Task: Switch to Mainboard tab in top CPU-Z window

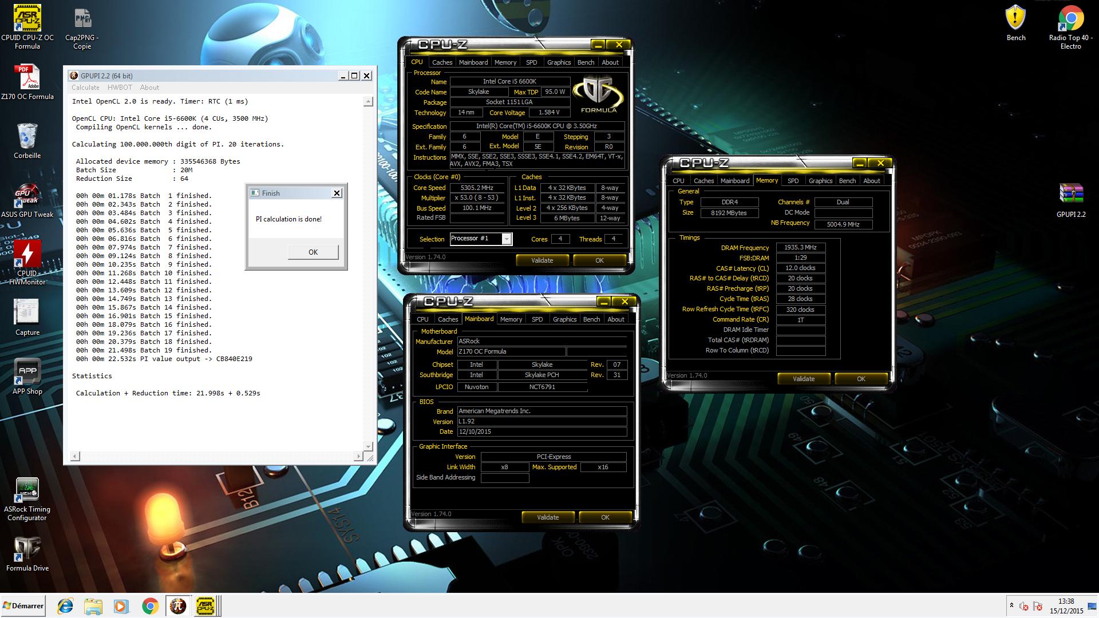Action: pos(473,62)
